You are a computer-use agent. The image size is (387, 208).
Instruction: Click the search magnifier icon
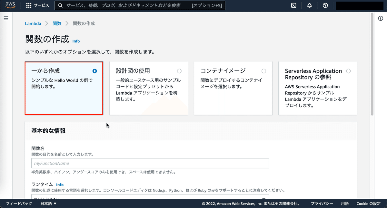60,5
